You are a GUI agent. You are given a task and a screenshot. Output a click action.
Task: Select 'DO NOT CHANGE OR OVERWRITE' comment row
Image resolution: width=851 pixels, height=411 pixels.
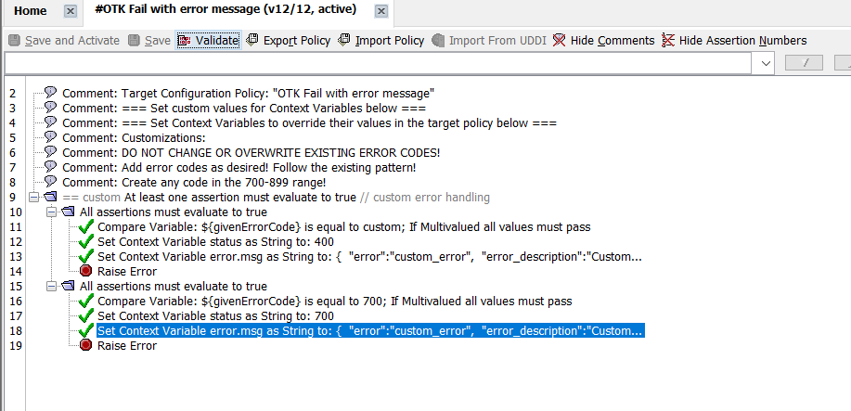[251, 152]
